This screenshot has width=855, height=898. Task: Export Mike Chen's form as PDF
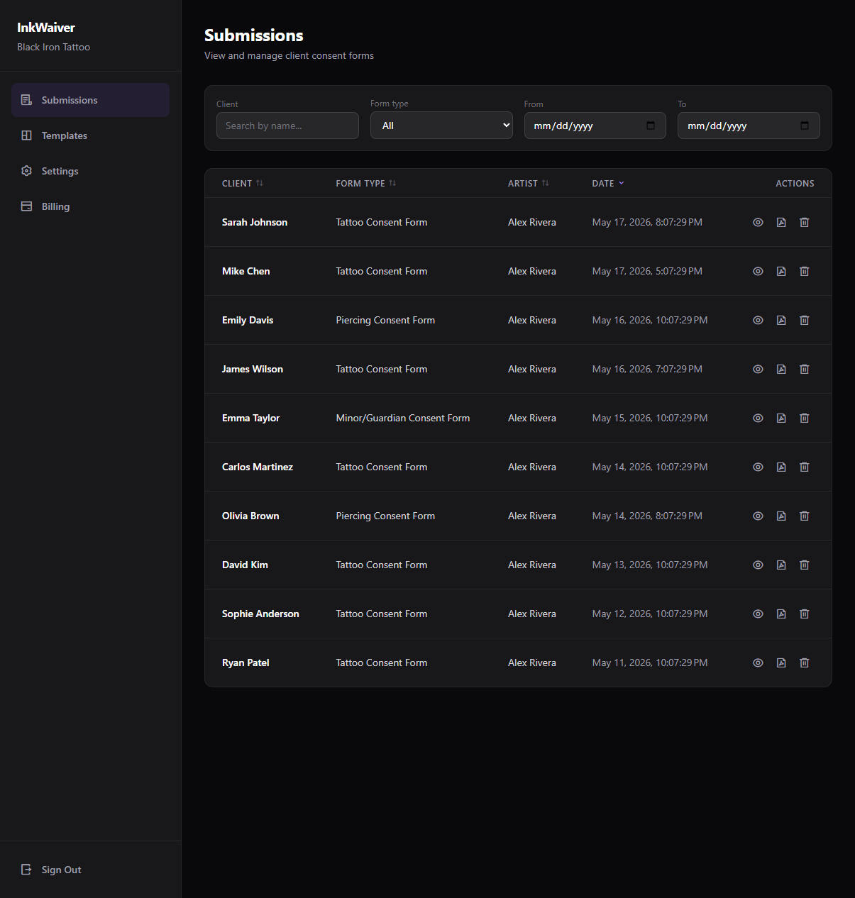[781, 271]
